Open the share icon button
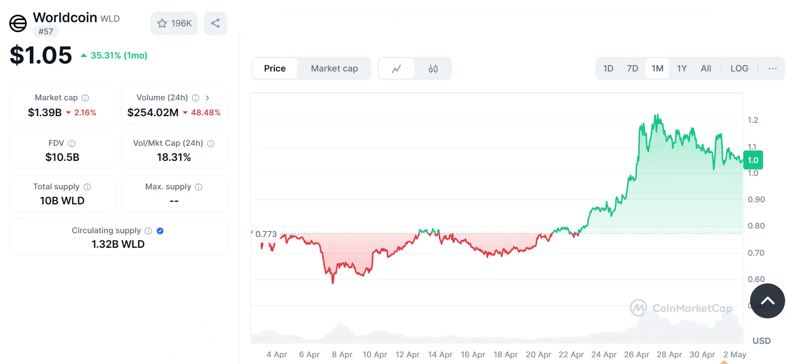The image size is (786, 364). pyautogui.click(x=216, y=23)
